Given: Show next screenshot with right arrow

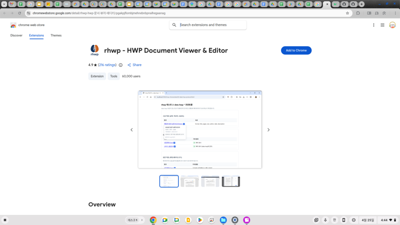Looking at the screenshot, I should 268,130.
